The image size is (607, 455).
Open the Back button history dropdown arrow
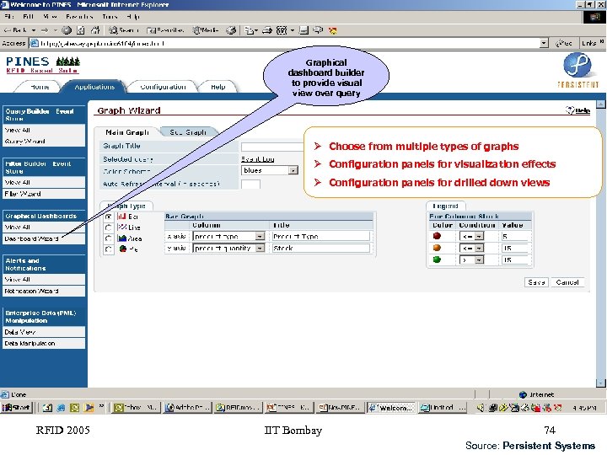[x=34, y=30]
